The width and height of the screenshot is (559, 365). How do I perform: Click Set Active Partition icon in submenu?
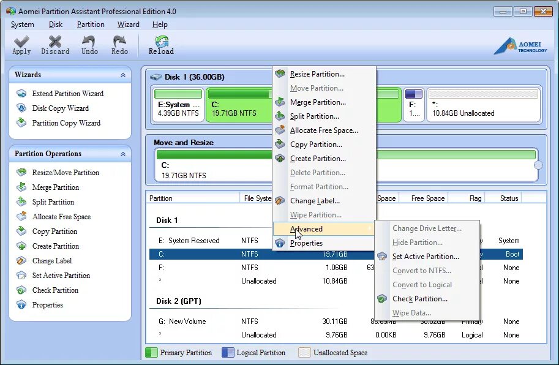point(382,256)
